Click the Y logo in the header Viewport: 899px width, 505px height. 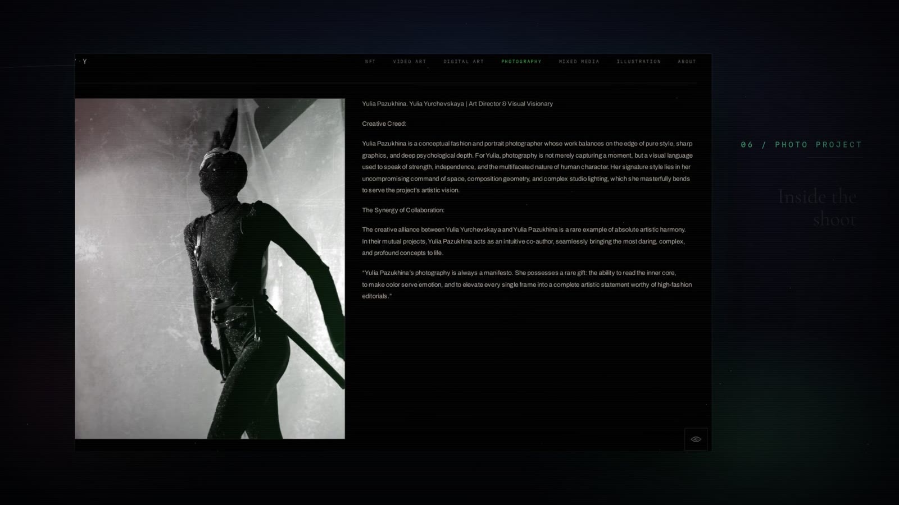point(82,62)
